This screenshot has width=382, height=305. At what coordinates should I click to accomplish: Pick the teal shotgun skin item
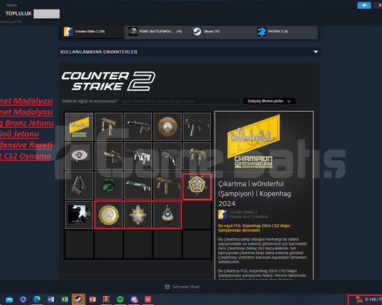tap(138, 185)
